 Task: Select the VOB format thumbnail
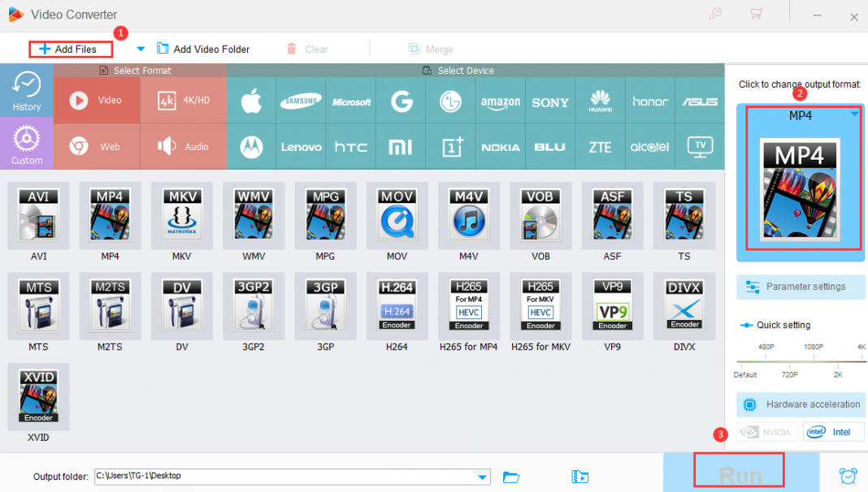(540, 216)
